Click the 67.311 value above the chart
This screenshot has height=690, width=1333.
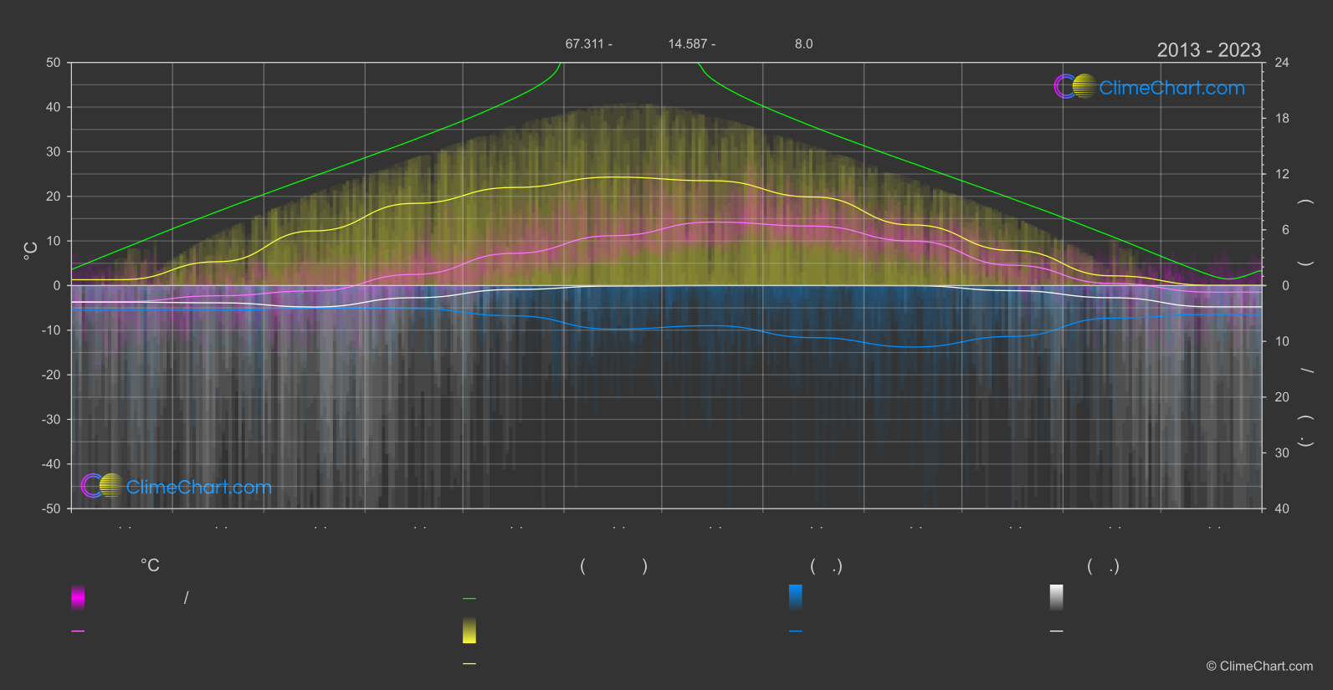pyautogui.click(x=584, y=43)
